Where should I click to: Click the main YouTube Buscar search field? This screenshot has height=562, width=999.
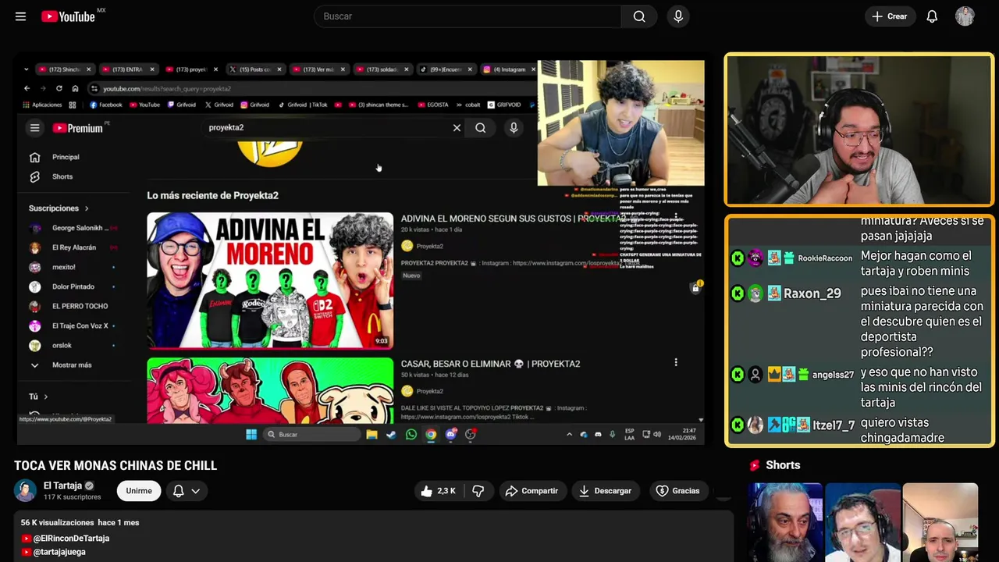(467, 16)
